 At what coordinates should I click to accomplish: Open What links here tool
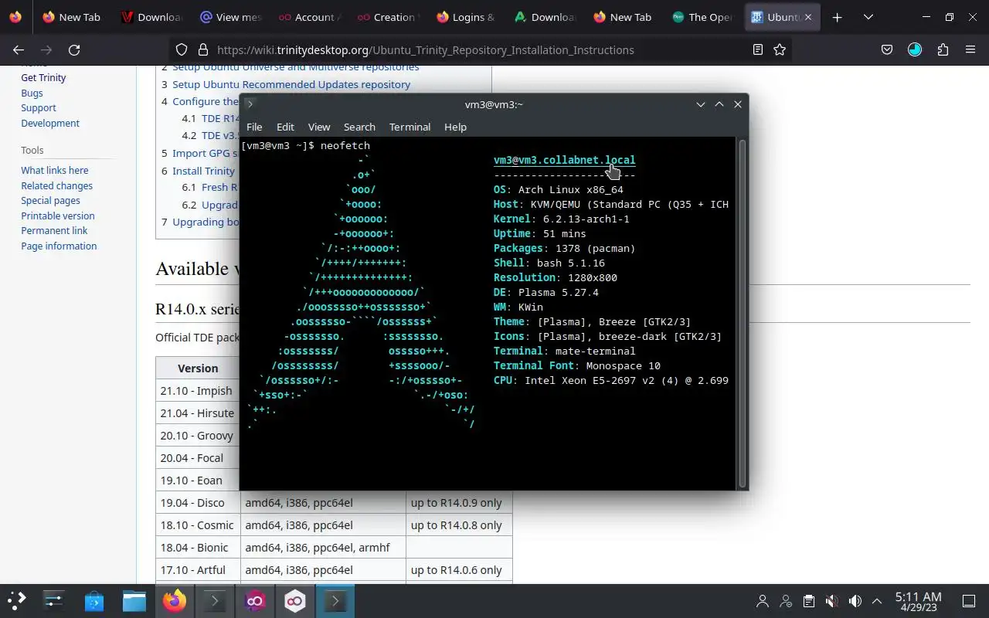coord(55,170)
